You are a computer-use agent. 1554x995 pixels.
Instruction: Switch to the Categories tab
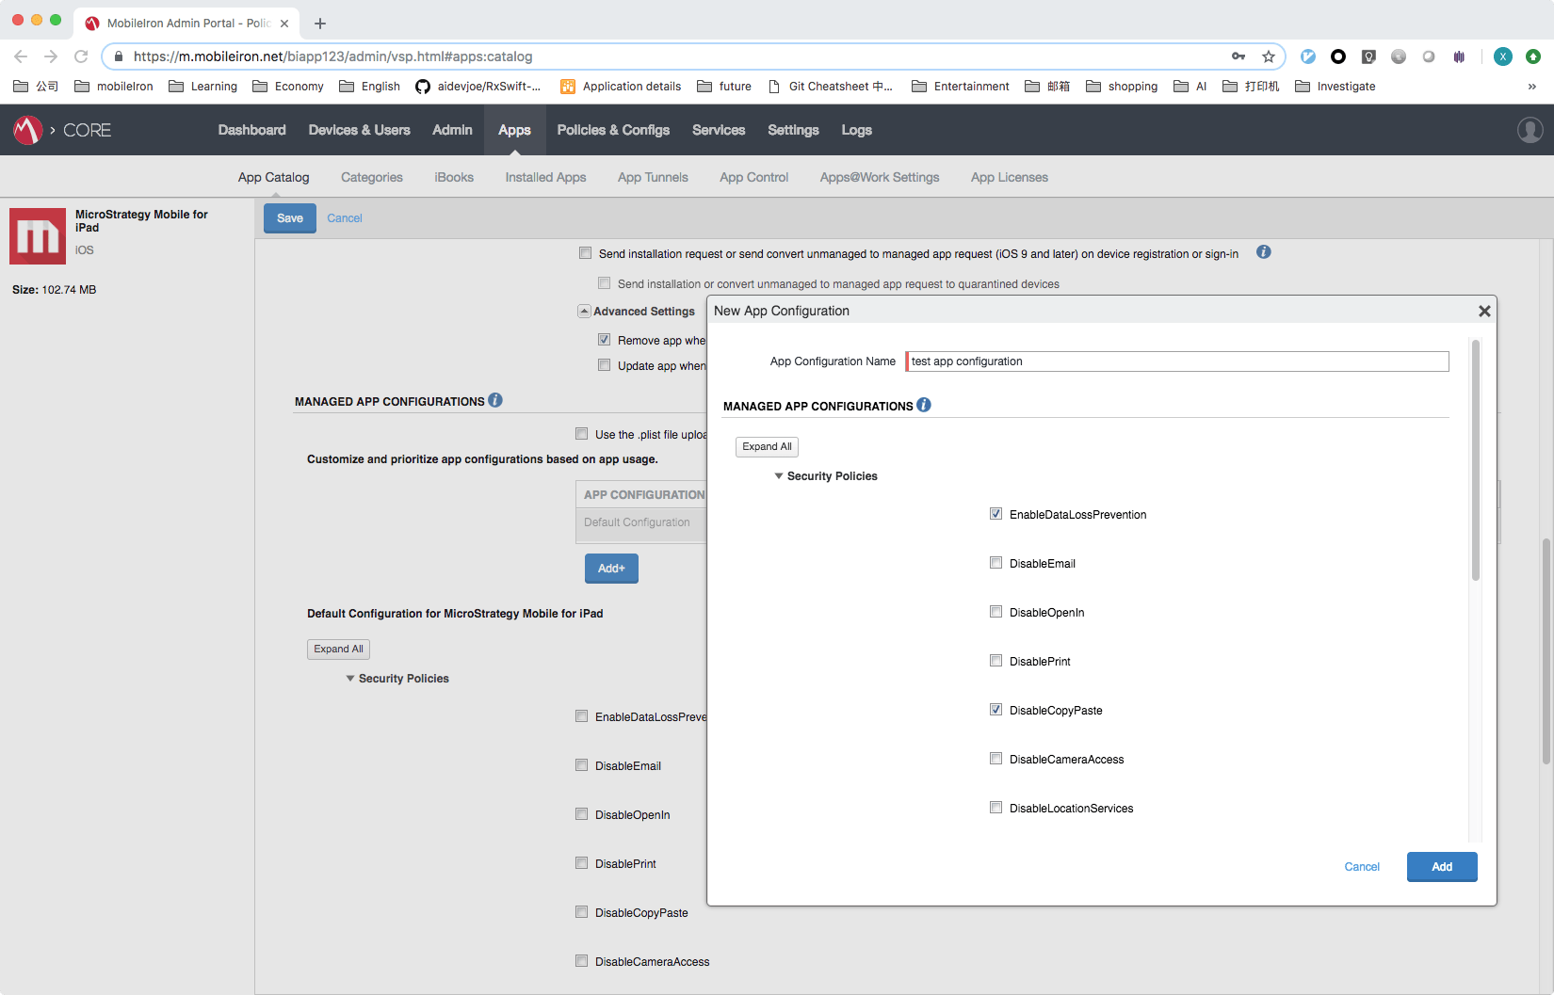tap(372, 177)
